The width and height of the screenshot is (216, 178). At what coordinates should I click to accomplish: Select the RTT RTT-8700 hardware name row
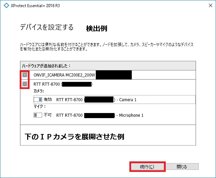click(63, 84)
